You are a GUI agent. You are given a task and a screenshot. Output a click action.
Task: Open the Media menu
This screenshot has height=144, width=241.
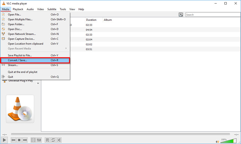6,9
